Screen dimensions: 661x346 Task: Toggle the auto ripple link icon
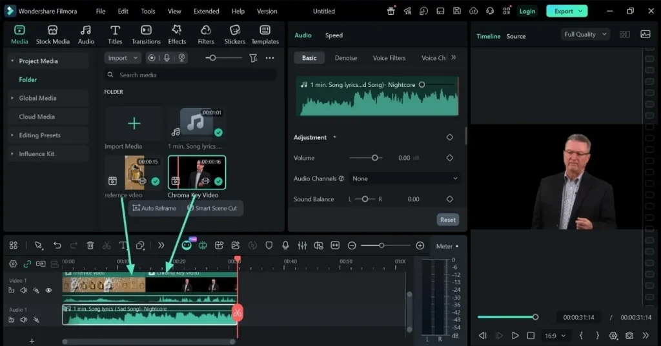click(x=27, y=264)
